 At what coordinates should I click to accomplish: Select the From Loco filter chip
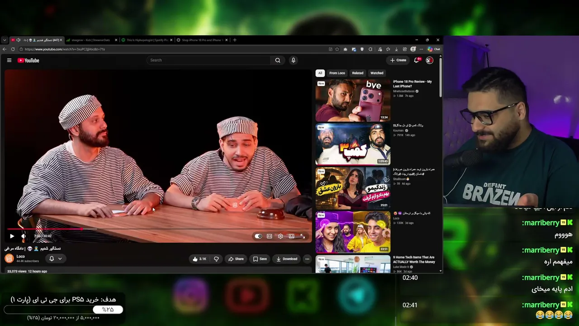pyautogui.click(x=337, y=73)
